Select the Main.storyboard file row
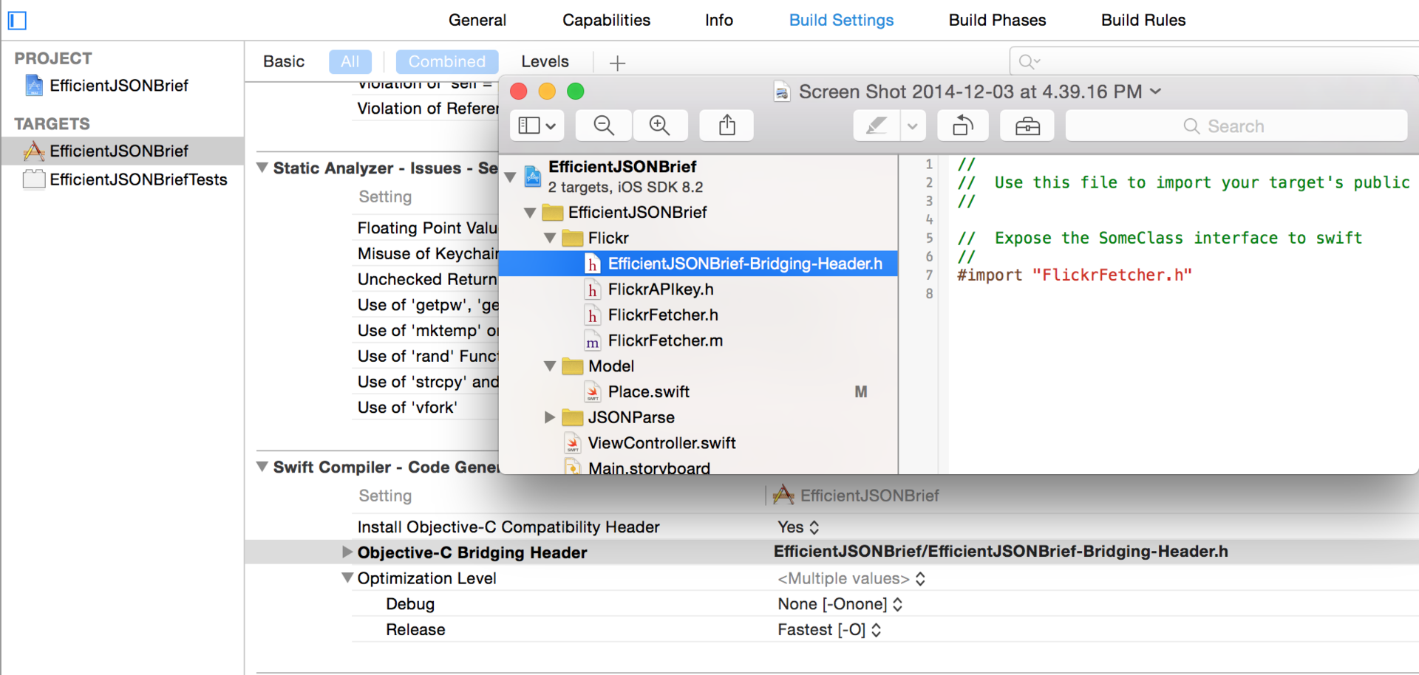The height and width of the screenshot is (675, 1419). click(x=698, y=467)
